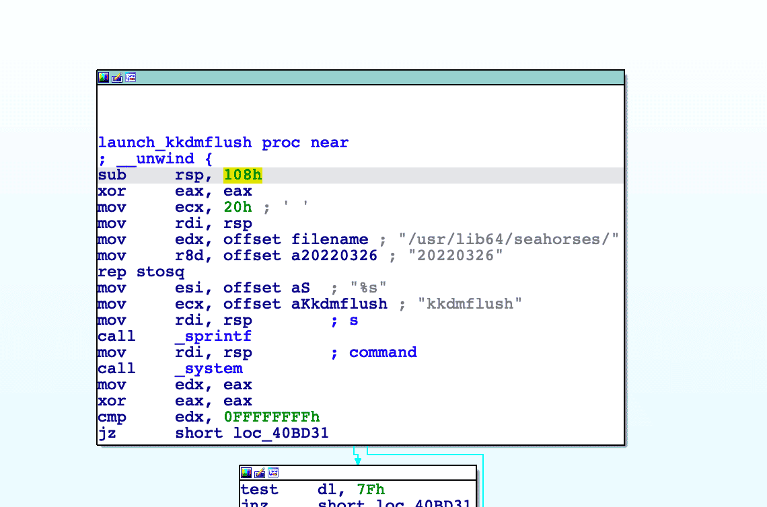Click the group-nodes icon on launch_kkdmflush node
This screenshot has width=767, height=507.
[130, 77]
